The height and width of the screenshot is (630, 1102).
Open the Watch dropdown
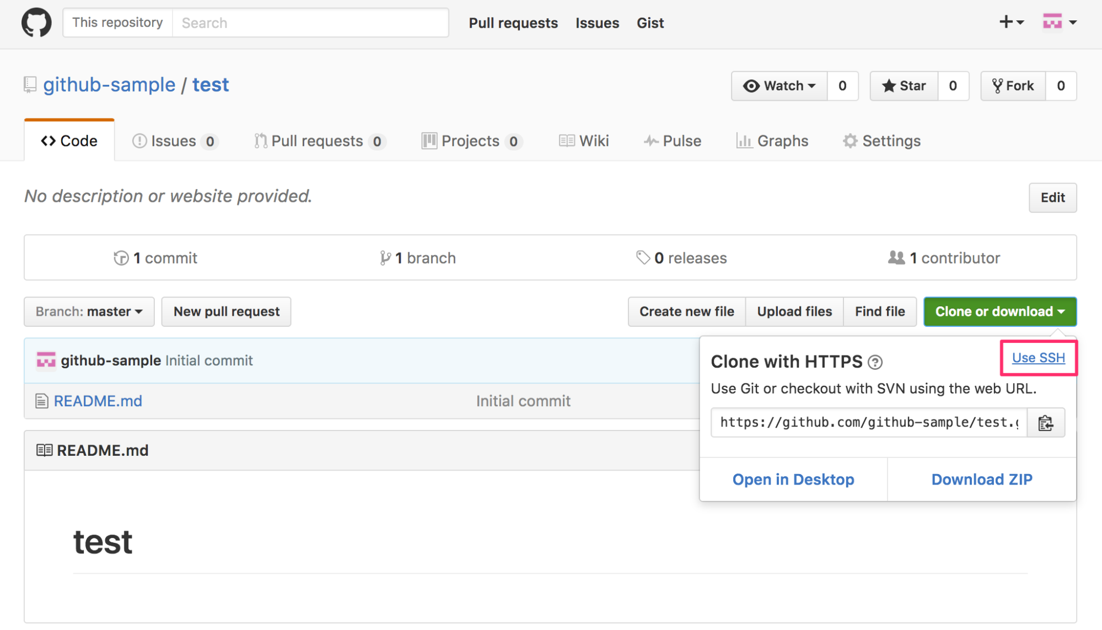point(779,86)
